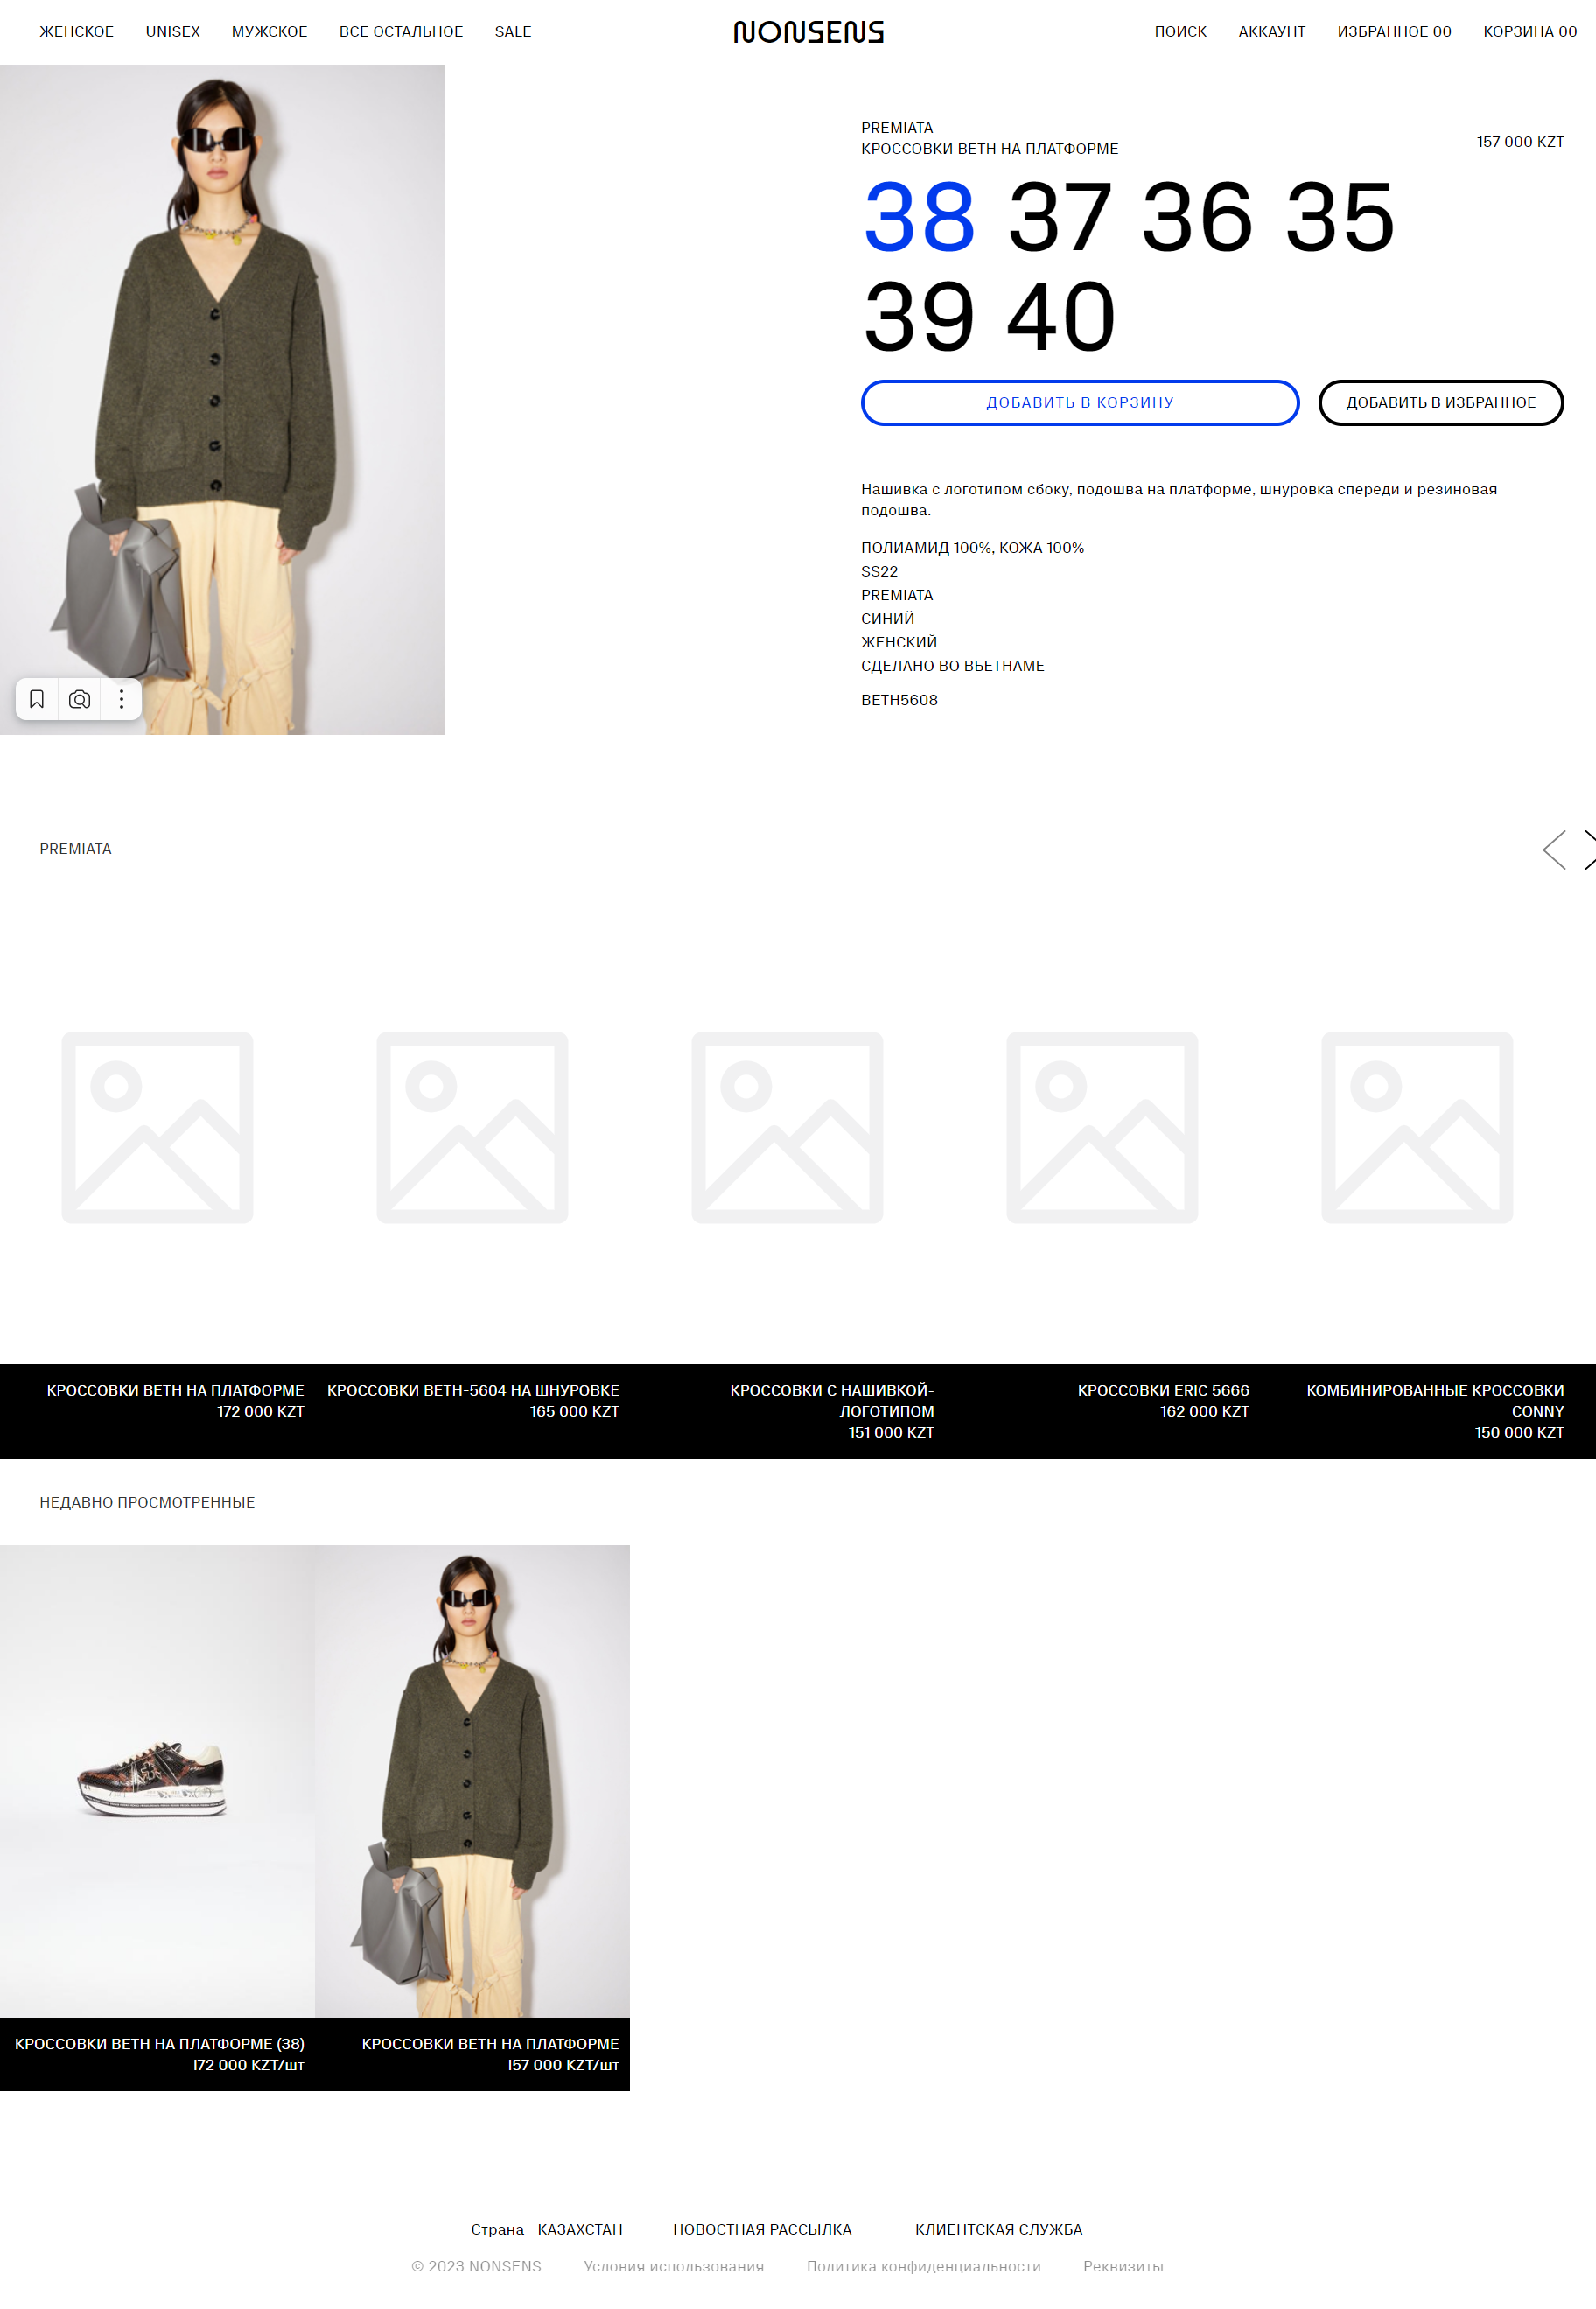
Task: Click the bookmark icon on product image
Action: (x=37, y=699)
